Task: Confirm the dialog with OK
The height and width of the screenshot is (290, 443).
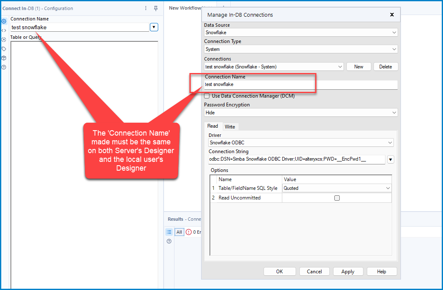Action: (x=279, y=271)
